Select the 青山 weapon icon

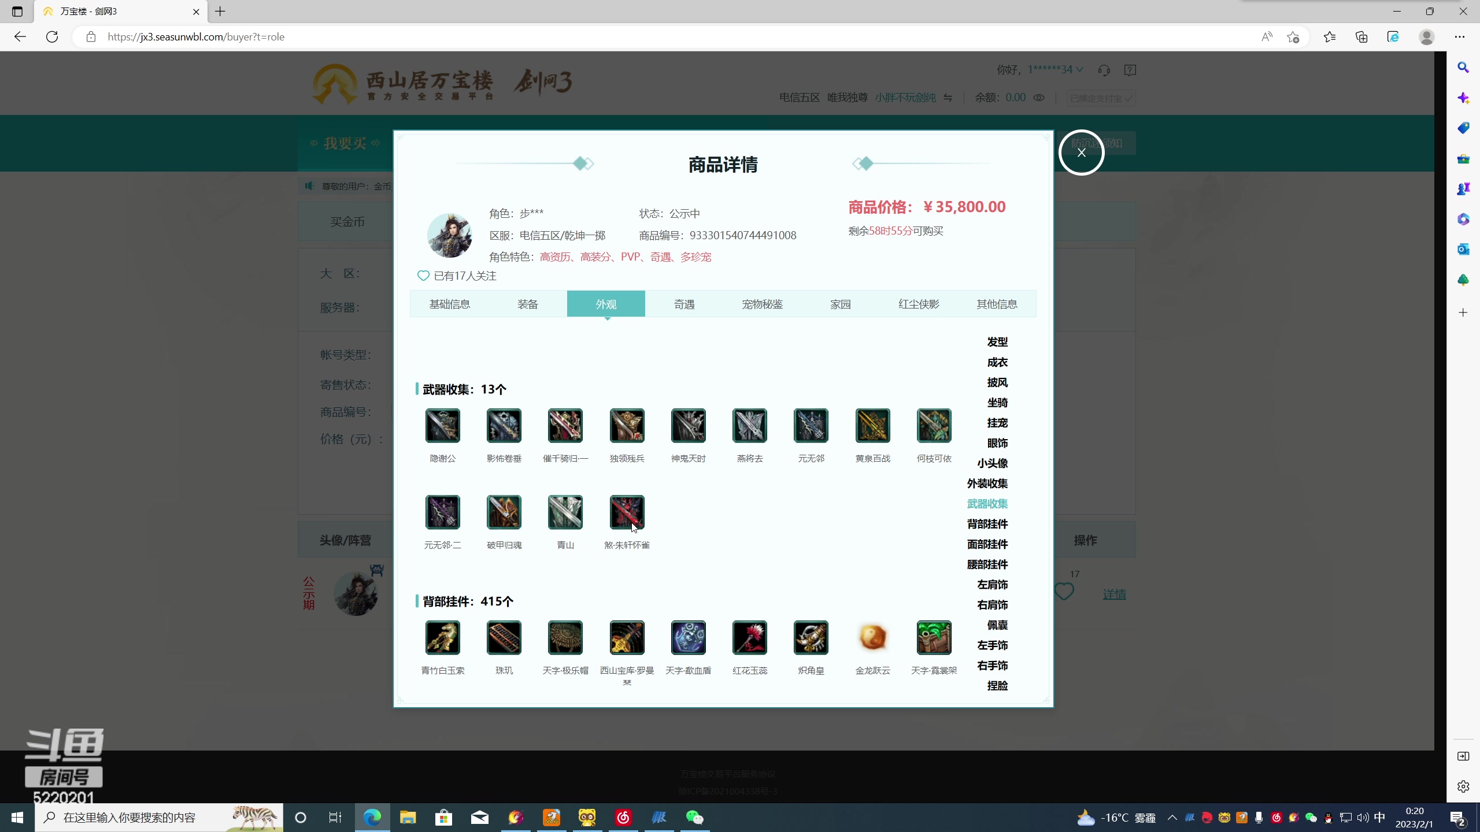[565, 512]
